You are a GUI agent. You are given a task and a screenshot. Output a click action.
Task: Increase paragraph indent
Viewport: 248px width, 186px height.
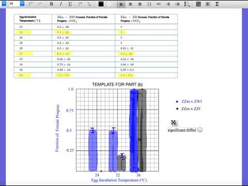[177, 4]
